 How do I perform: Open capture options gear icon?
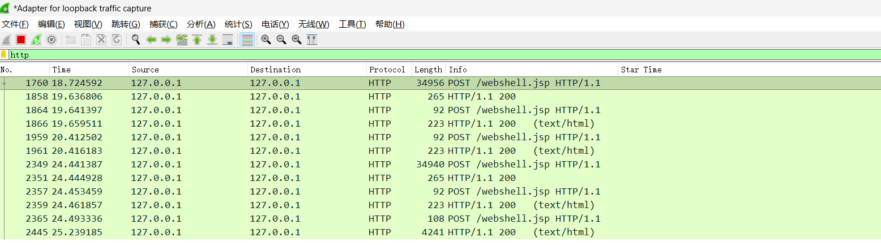coord(52,40)
